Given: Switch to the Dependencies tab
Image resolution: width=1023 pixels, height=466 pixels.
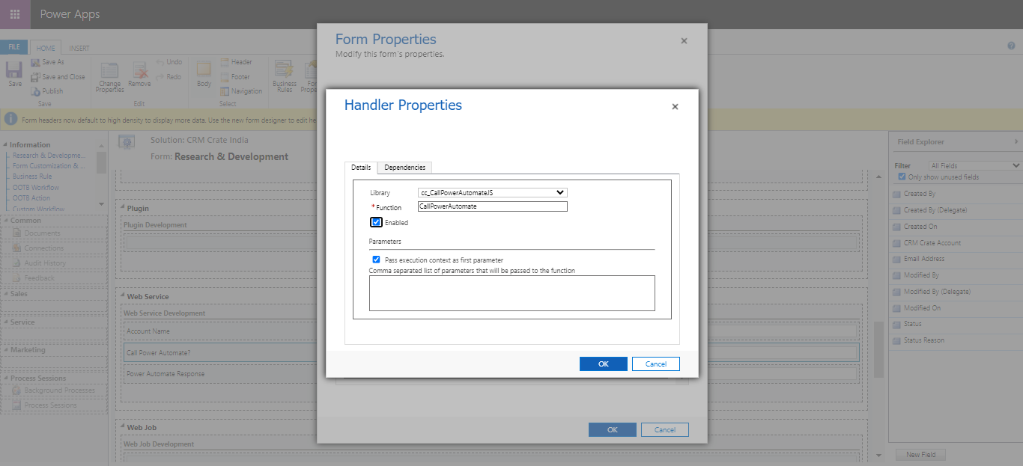Looking at the screenshot, I should click(x=404, y=167).
